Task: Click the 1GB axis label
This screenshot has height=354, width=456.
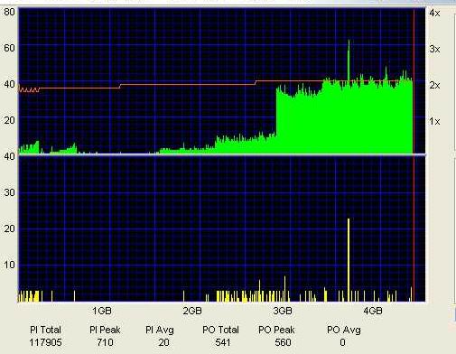Action: pyautogui.click(x=102, y=311)
